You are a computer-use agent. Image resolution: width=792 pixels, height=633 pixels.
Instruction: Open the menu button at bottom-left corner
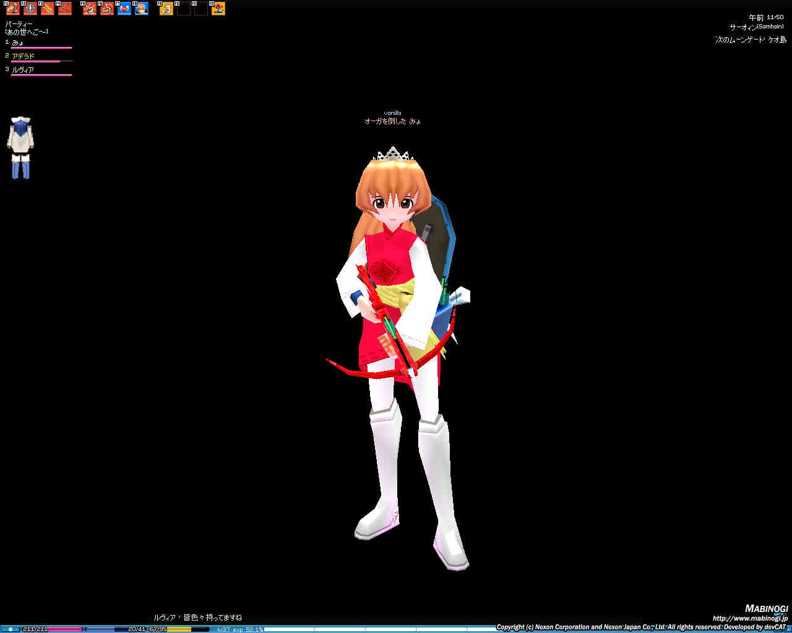[10, 629]
